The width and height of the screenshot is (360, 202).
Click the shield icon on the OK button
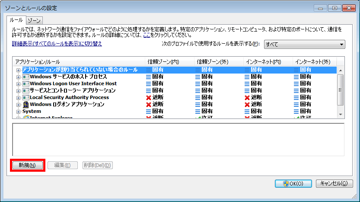click(x=286, y=183)
